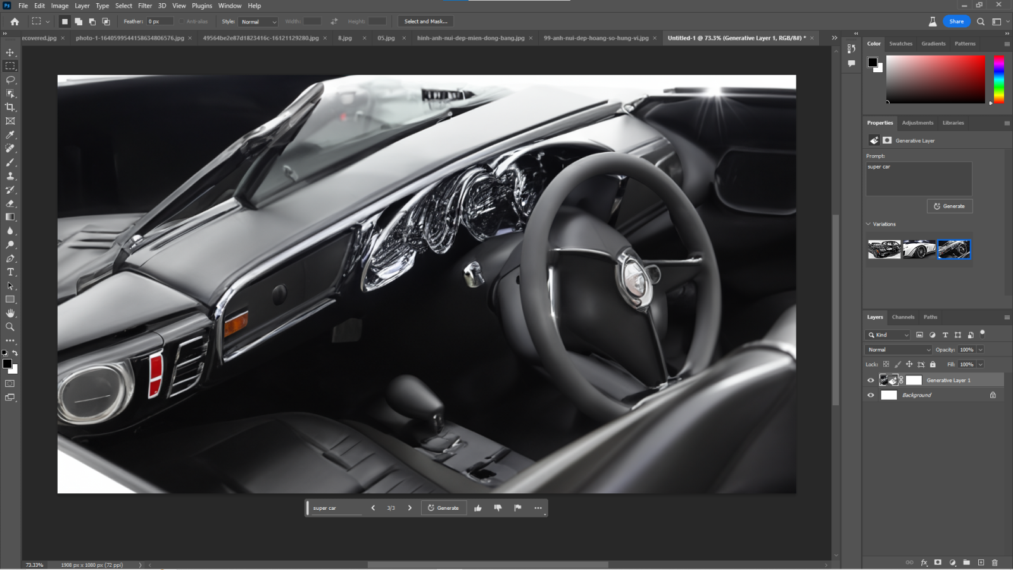This screenshot has height=570, width=1013.
Task: Open the Kind layer filter dropdown
Action: [888, 335]
